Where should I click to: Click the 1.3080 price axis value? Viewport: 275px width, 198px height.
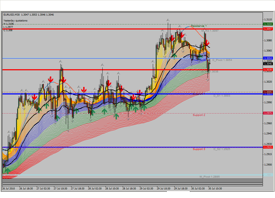click(268, 40)
